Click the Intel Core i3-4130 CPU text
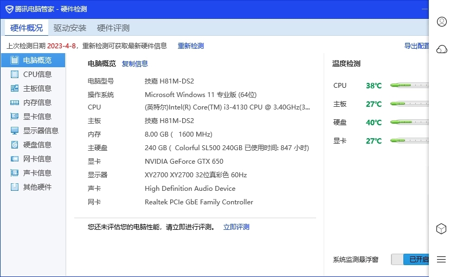 click(227, 107)
